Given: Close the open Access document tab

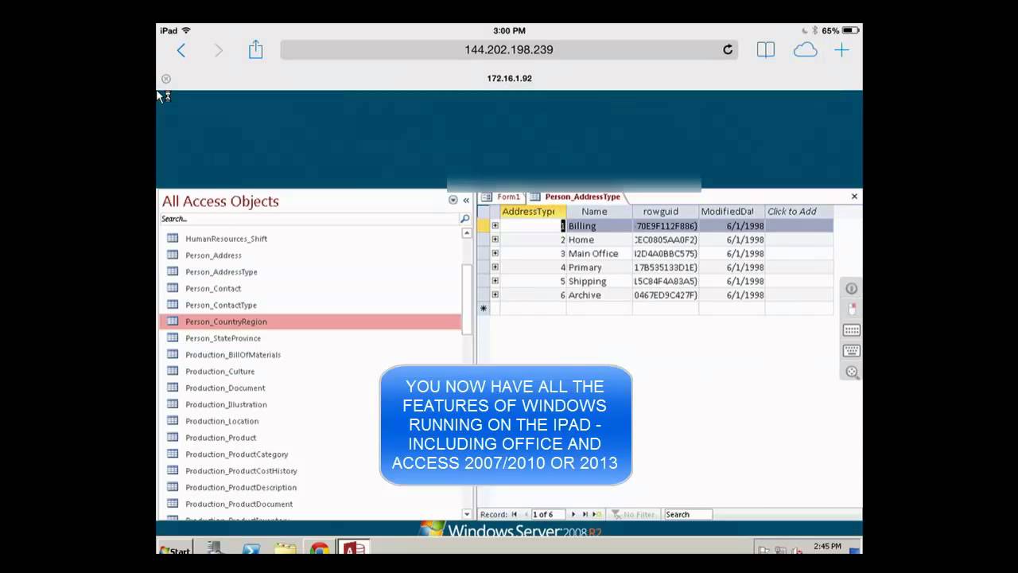Looking at the screenshot, I should tap(854, 197).
